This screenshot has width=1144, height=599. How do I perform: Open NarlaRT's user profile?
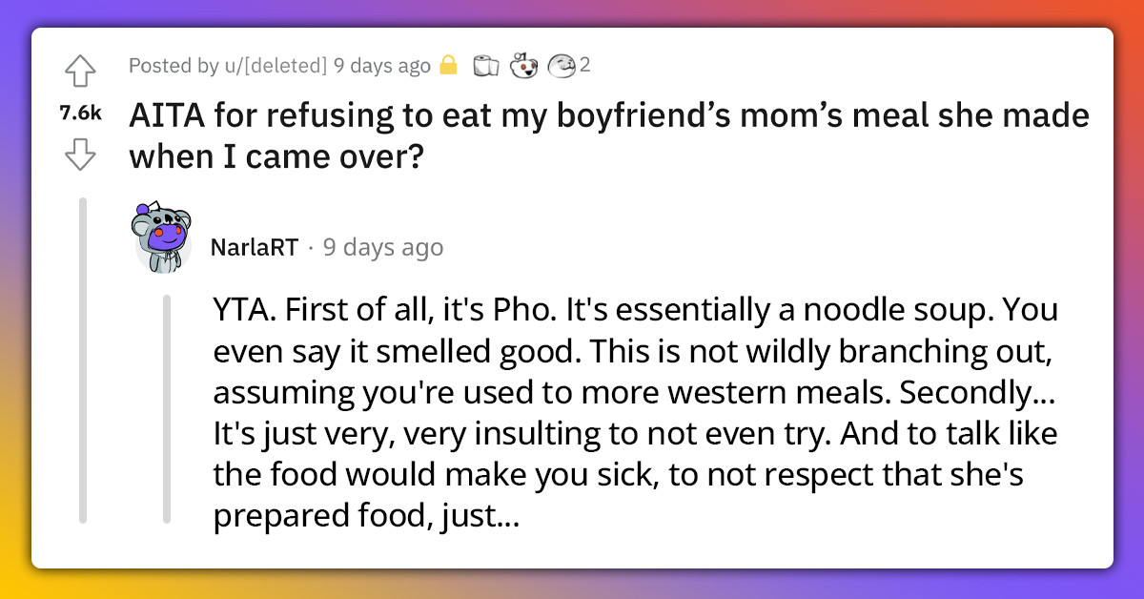[253, 248]
